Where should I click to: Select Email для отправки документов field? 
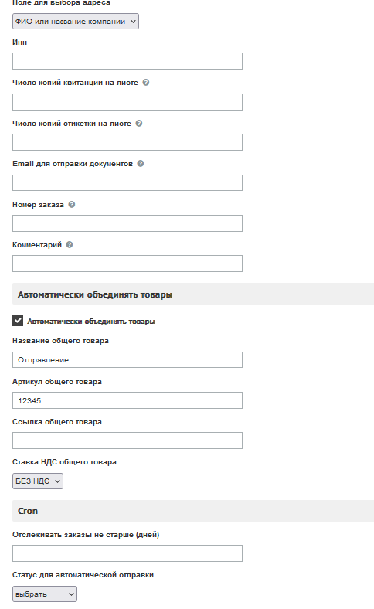tap(127, 182)
